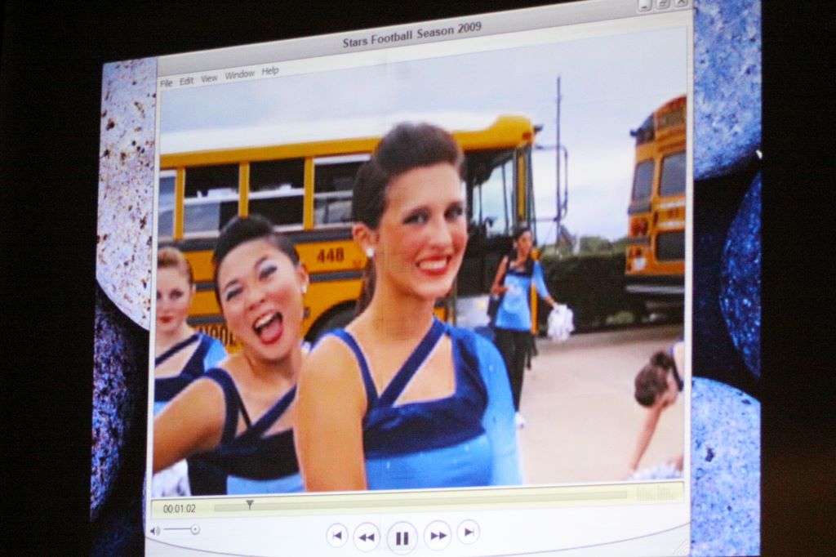Click the playhead marker on the timeline
Screen dimensions: 836x557
(249, 505)
